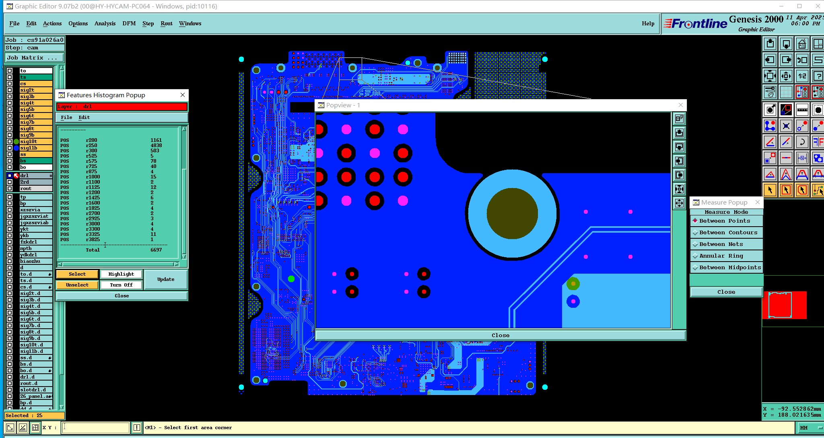This screenshot has height=438, width=824.
Task: Click the question mark help icon
Action: (818, 76)
